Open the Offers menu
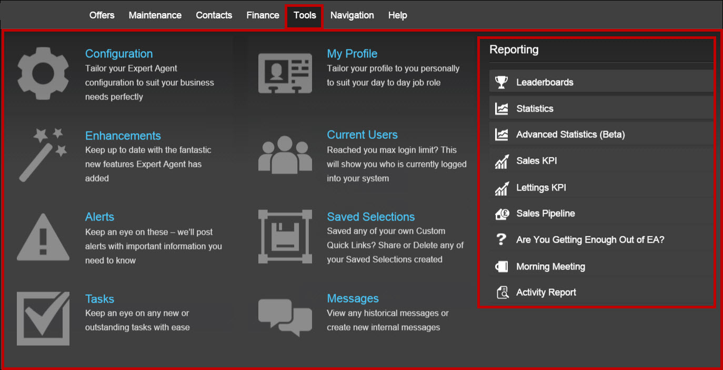 pos(102,15)
